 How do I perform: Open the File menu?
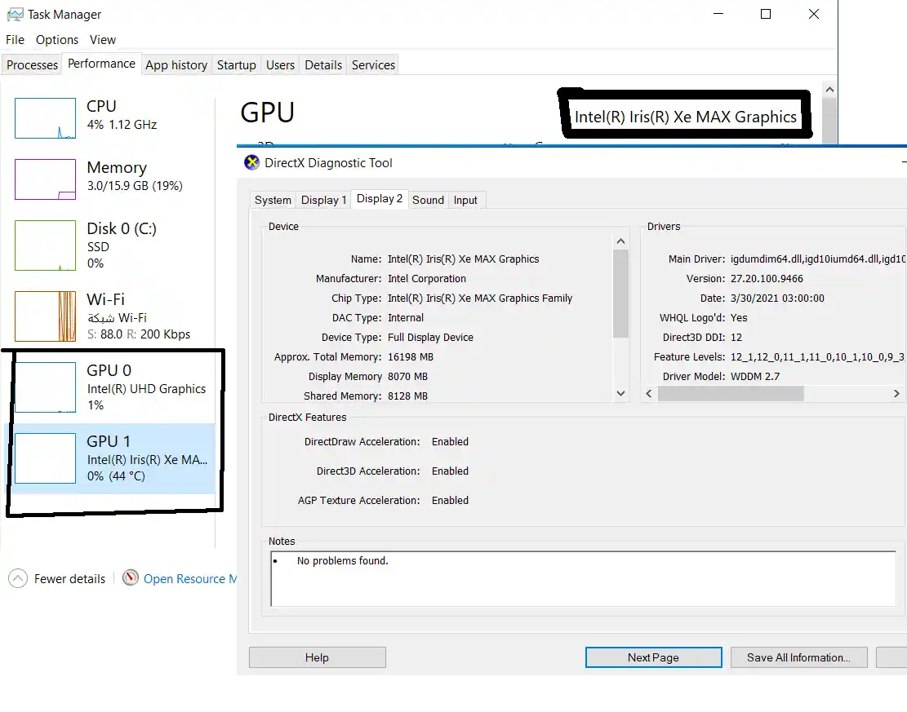coord(16,39)
